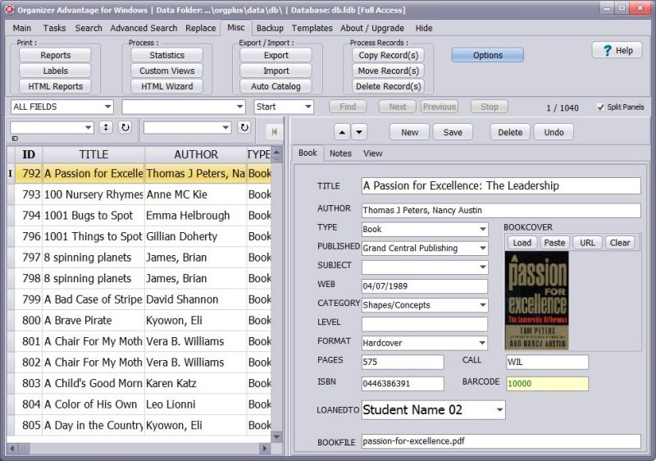Go to next record with down arrow
The image size is (656, 461).
pyautogui.click(x=359, y=132)
